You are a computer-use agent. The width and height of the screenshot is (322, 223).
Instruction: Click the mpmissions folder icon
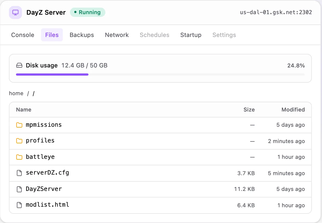tap(19, 125)
